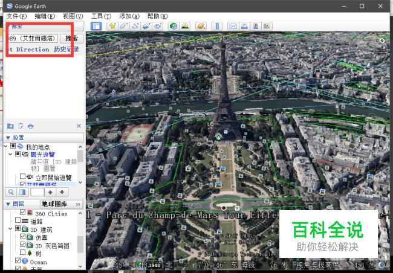This screenshot has width=393, height=273.
Task: Enable the 道路 roads layer checkbox
Action: tap(18, 220)
